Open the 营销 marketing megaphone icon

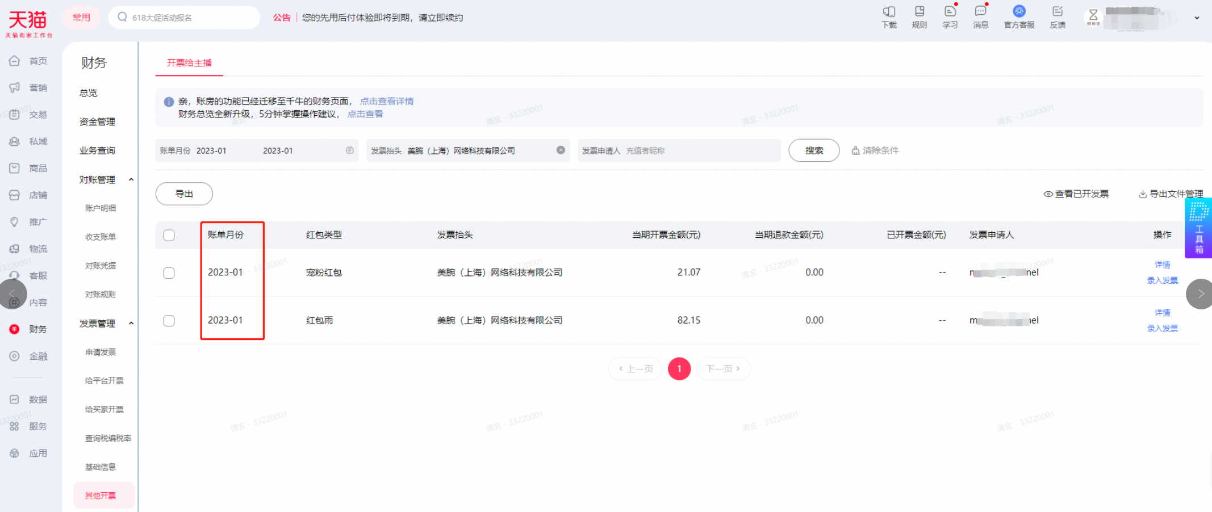click(15, 87)
